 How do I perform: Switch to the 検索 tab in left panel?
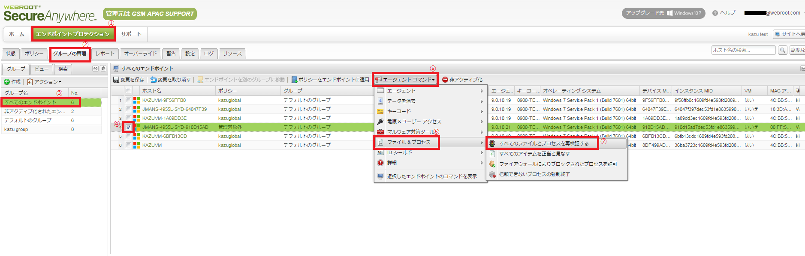(x=63, y=69)
